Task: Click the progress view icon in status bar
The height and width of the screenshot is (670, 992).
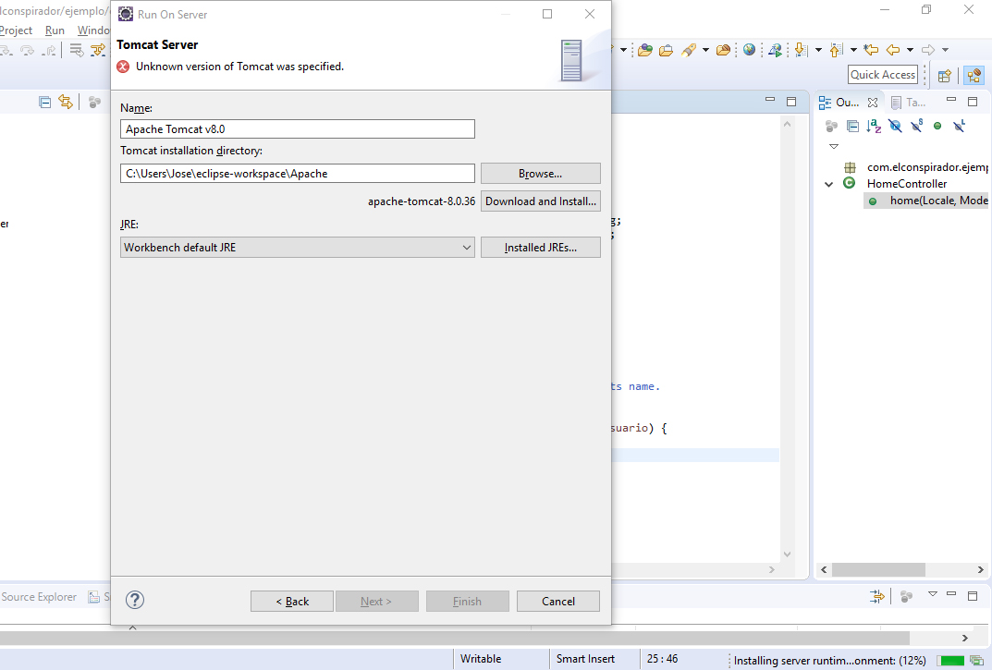Action: click(x=977, y=661)
